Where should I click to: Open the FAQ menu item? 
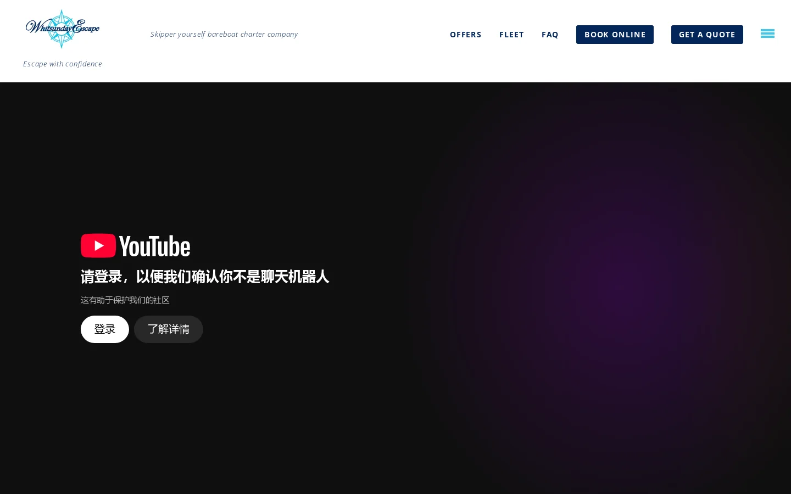(x=550, y=35)
